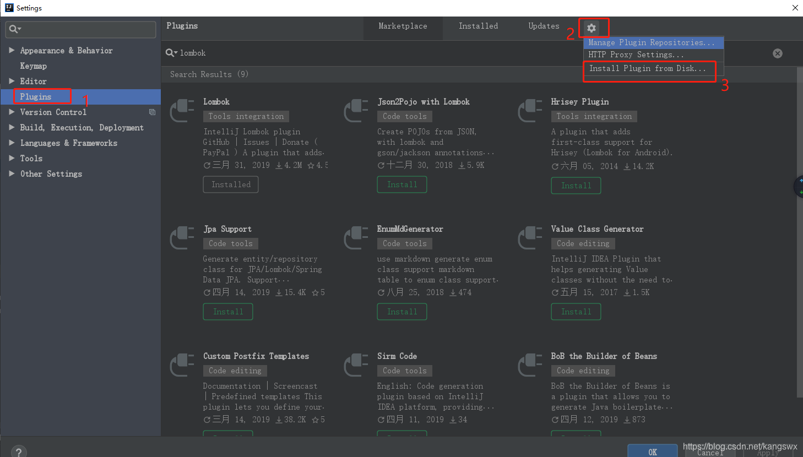
Task: Install the Hrisey Plugin
Action: pos(576,186)
